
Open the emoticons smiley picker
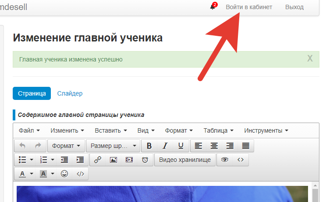(64, 174)
